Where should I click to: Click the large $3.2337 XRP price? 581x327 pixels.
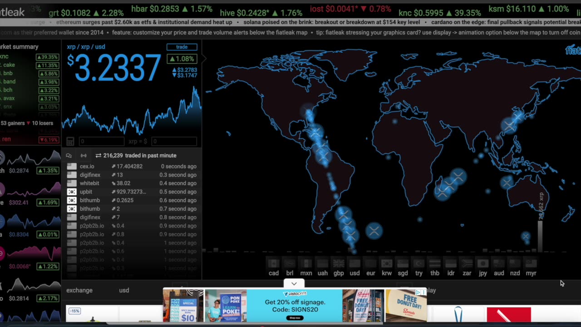[114, 68]
